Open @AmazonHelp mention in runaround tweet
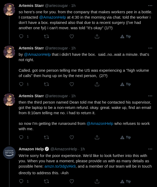This screenshot has width=157, height=187. pos(100,124)
